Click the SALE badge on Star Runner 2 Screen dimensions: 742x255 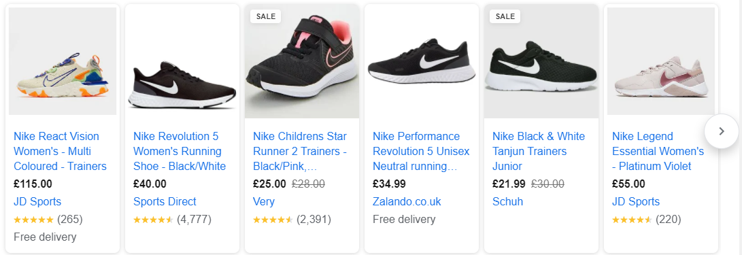click(x=265, y=16)
